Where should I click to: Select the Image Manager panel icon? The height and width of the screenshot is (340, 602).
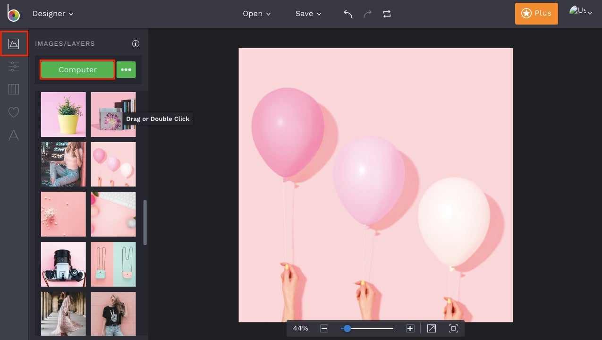tap(14, 43)
